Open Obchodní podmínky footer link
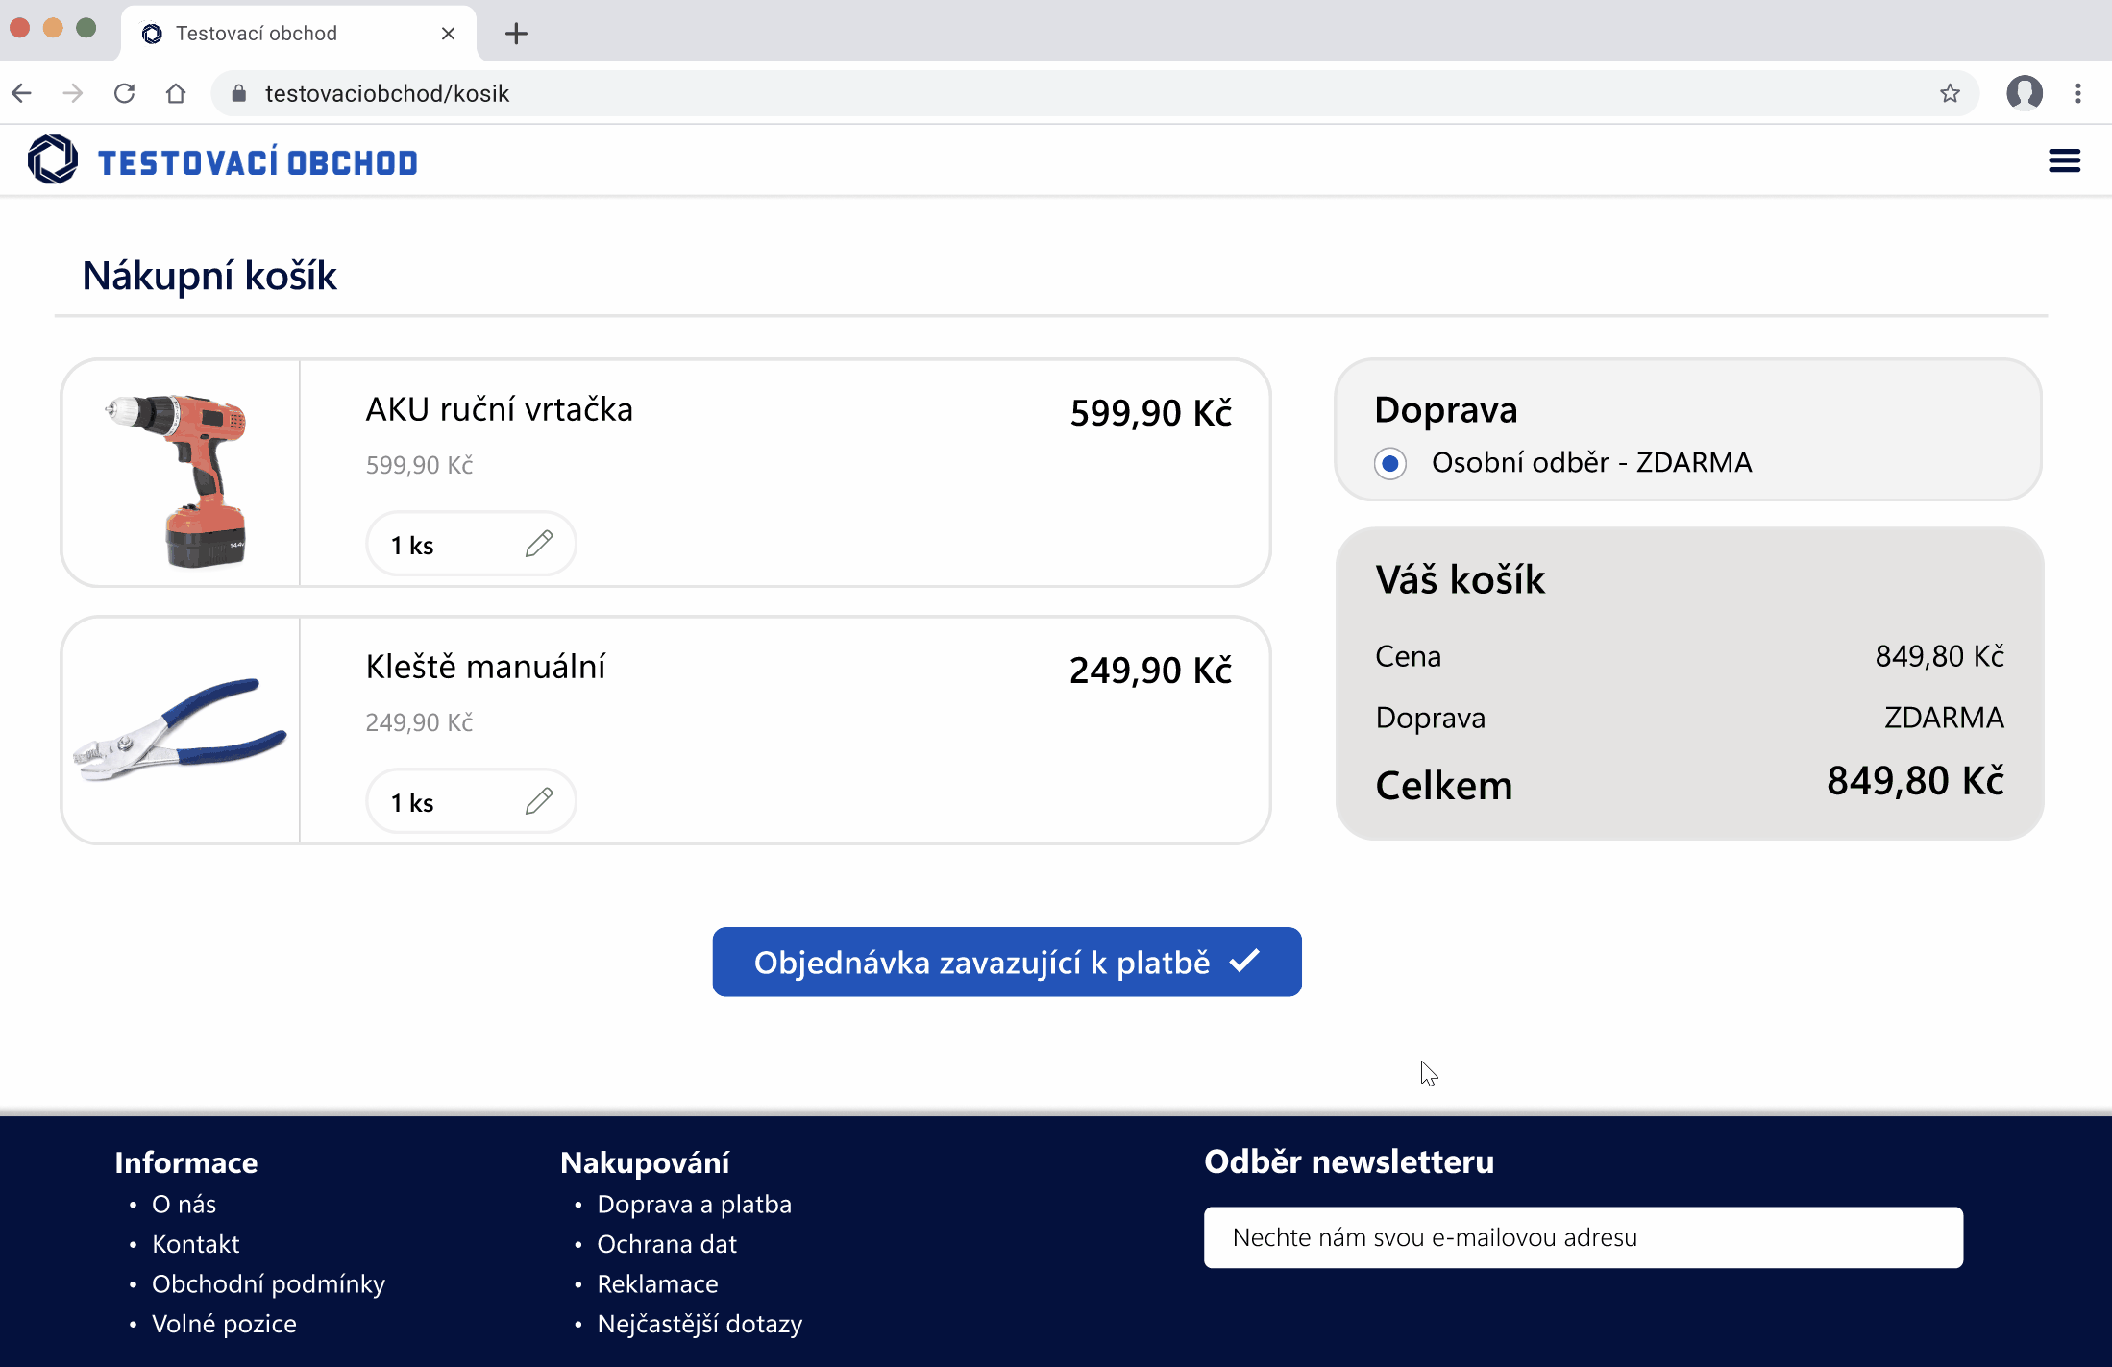Viewport: 2112px width, 1367px height. point(268,1284)
